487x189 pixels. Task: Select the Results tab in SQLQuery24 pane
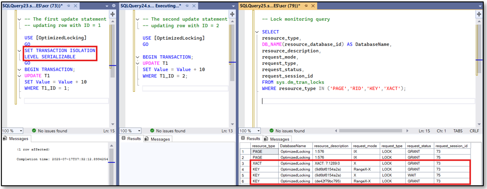pyautogui.click(x=131, y=139)
